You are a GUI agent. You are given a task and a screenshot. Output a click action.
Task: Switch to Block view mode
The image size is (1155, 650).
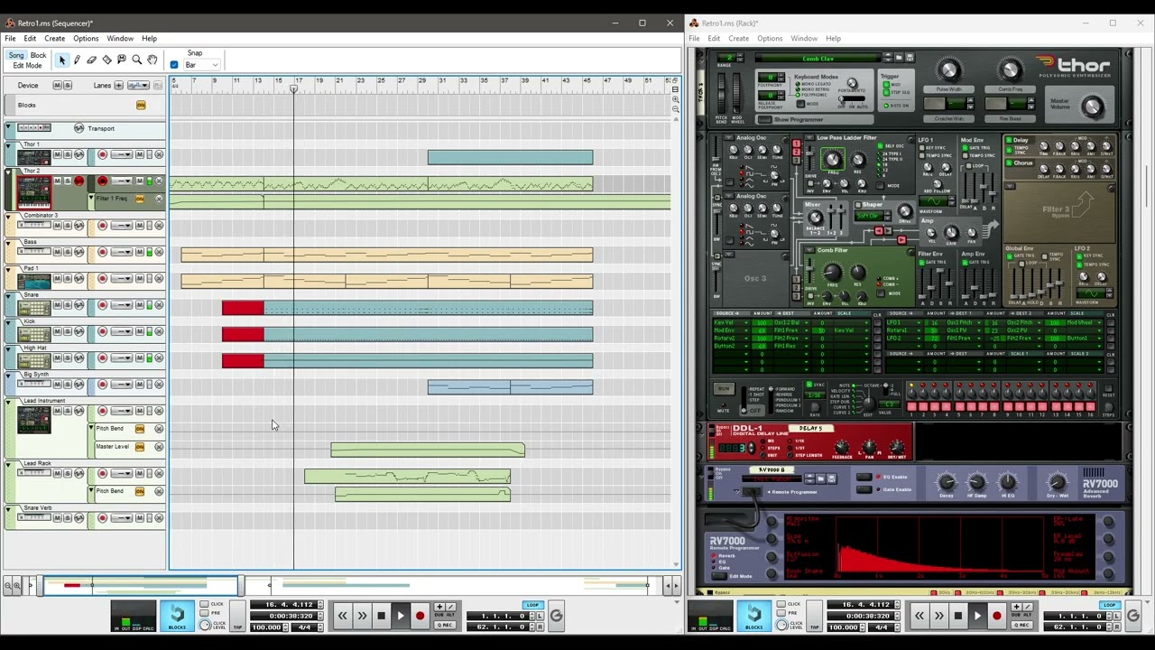39,55
